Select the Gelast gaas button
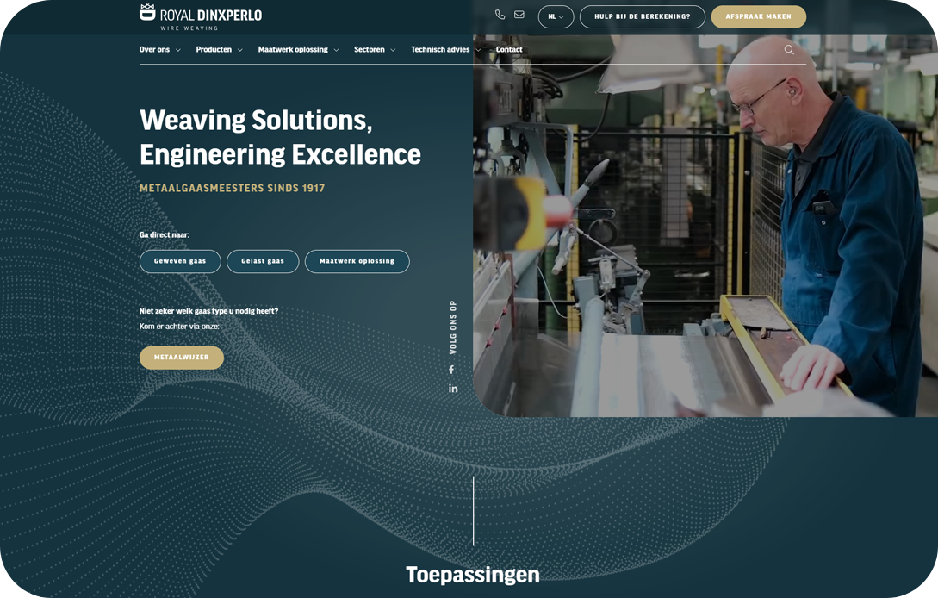 tap(263, 262)
